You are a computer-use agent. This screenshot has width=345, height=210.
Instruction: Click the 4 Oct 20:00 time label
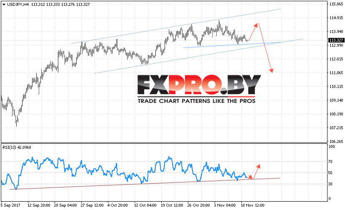point(117,205)
